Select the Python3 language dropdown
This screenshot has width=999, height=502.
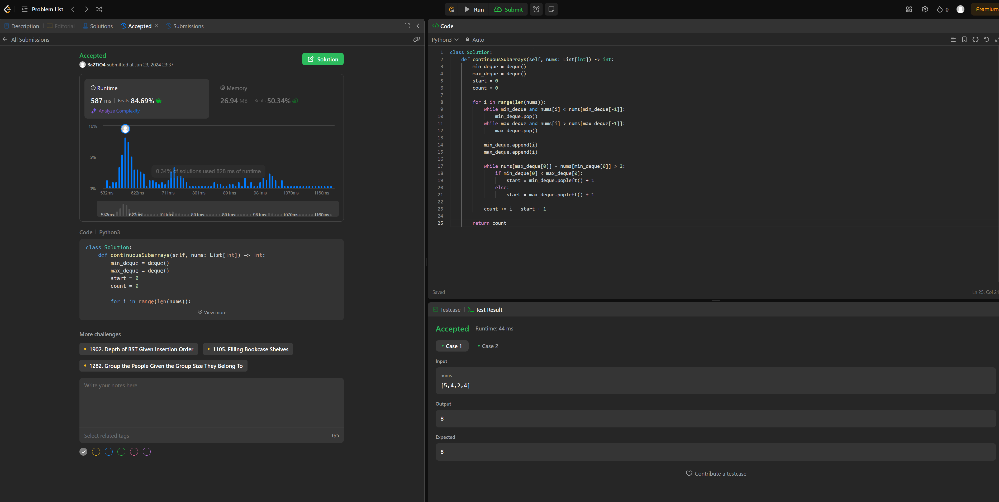(x=445, y=40)
